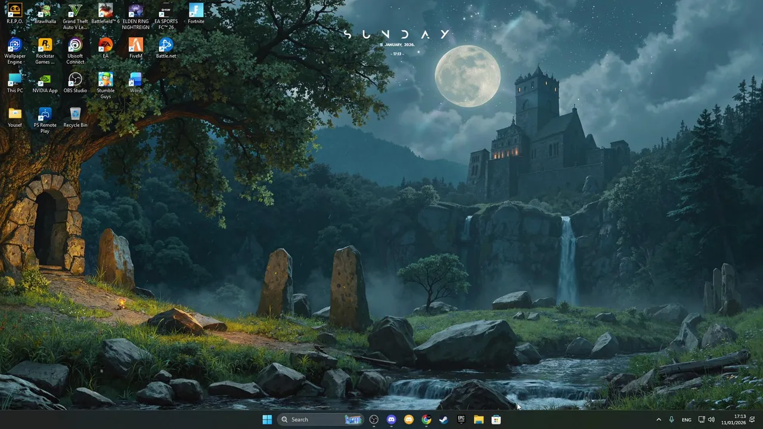Select the Brawlhalla desktop shortcut
Image resolution: width=763 pixels, height=429 pixels.
(45, 14)
